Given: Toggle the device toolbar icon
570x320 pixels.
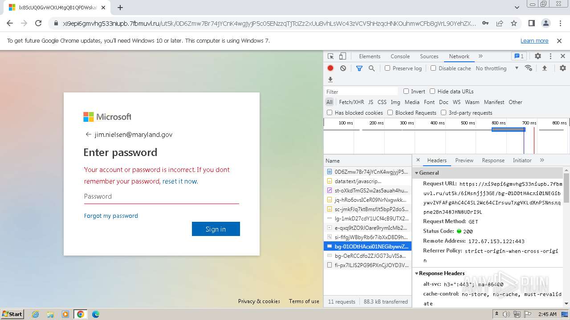Looking at the screenshot, I should click(342, 56).
